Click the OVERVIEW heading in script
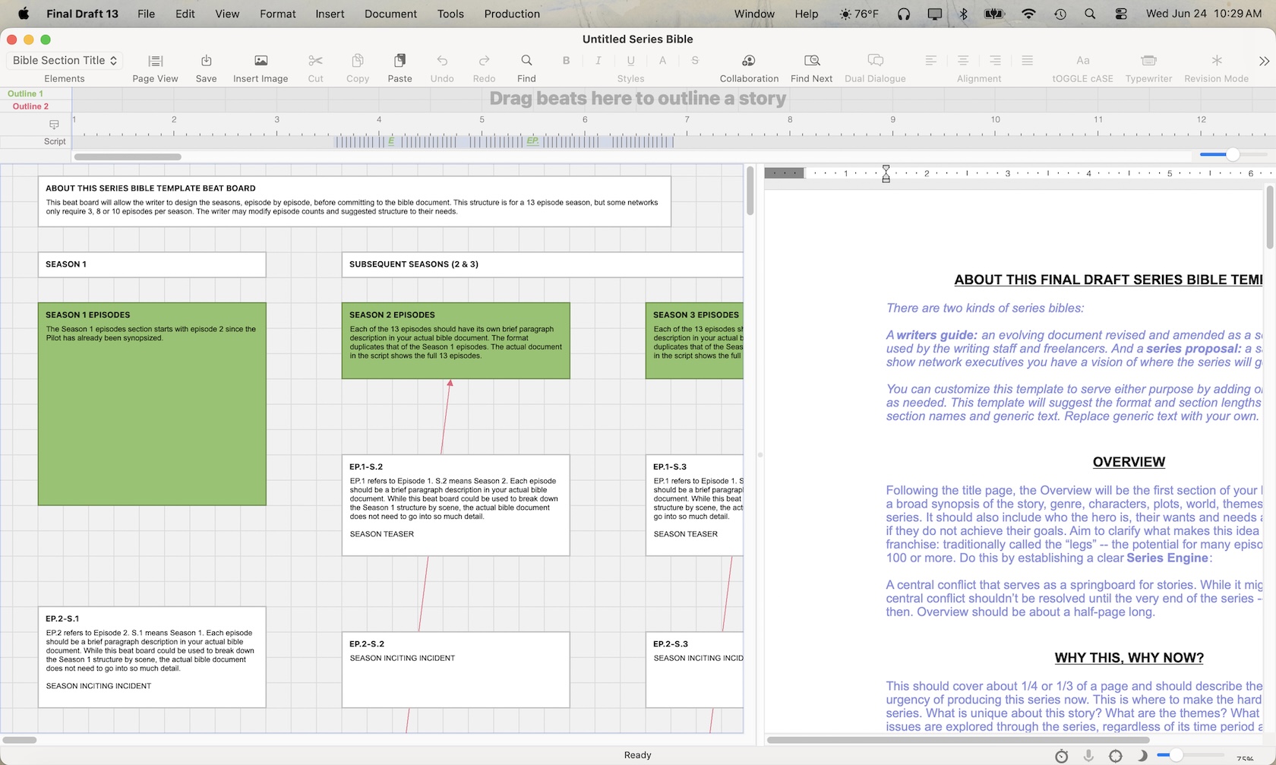 point(1129,462)
